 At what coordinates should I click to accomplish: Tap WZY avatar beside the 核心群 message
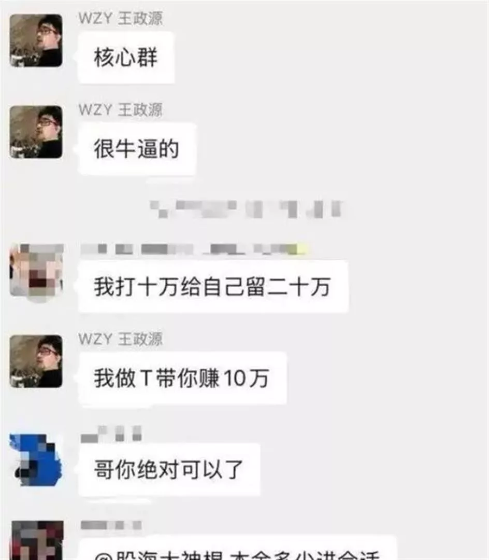[36, 40]
